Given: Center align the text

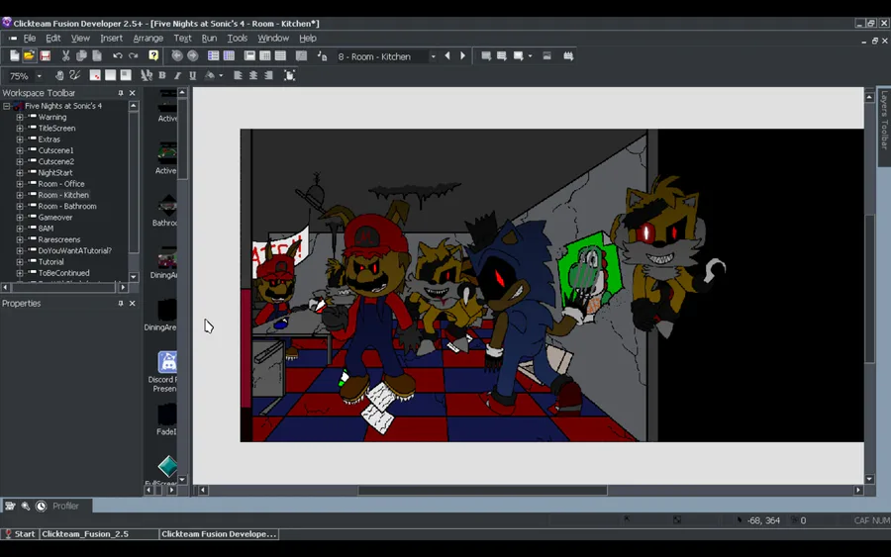Looking at the screenshot, I should click(x=253, y=75).
